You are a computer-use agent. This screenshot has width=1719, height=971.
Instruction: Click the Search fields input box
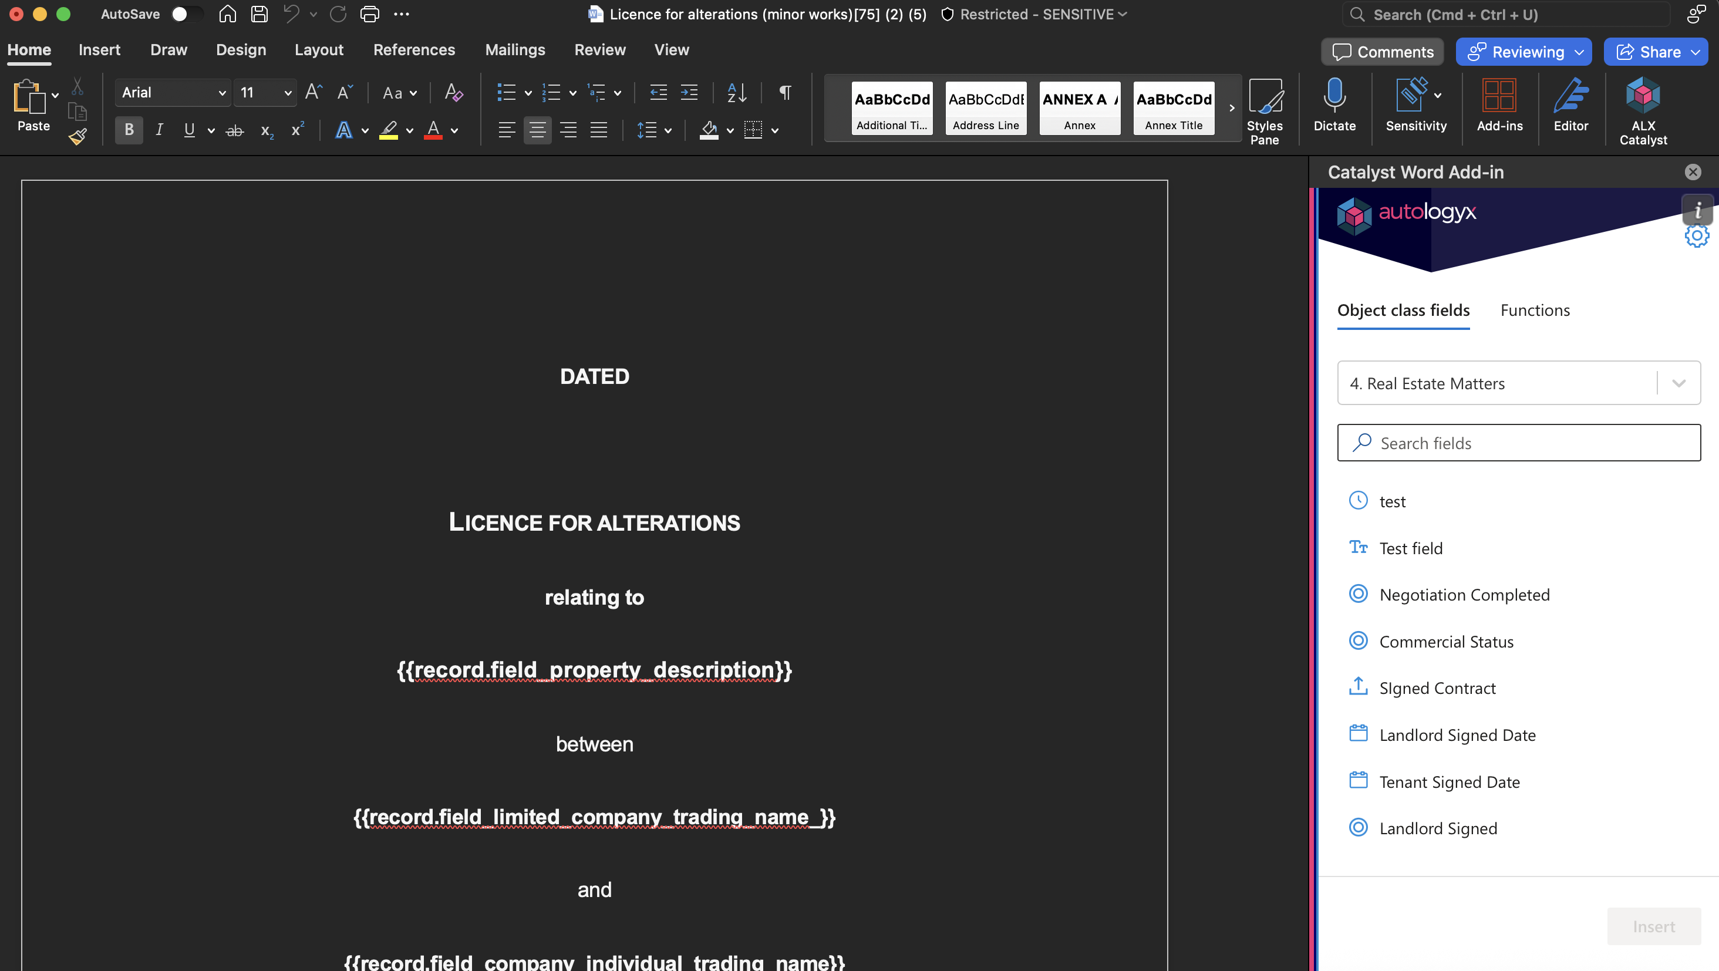pyautogui.click(x=1518, y=443)
